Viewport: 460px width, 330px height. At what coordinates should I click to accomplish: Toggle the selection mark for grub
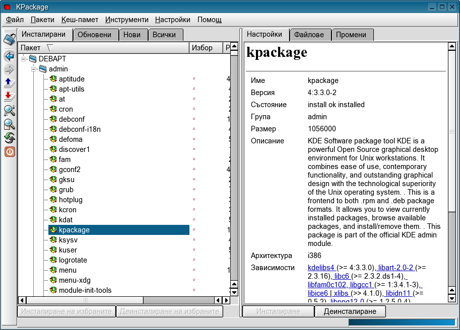pos(194,190)
